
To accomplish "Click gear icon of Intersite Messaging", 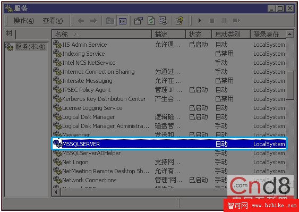I will point(57,80).
